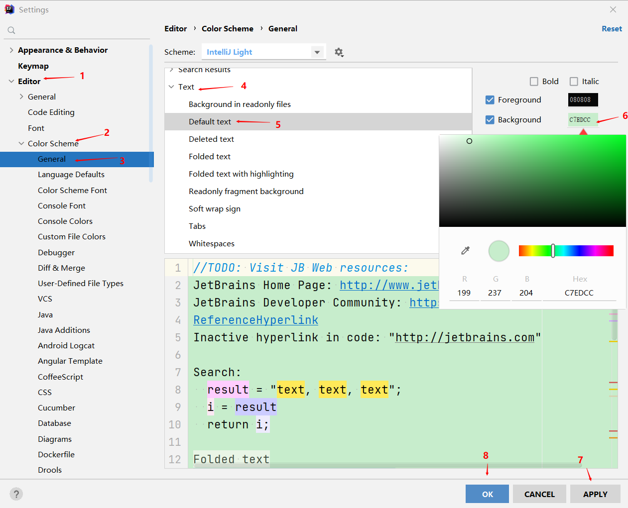Open Android Logcat color settings
Viewport: 628px width, 508px height.
click(66, 346)
